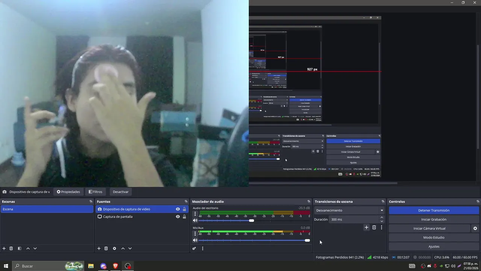Open NVIDIA tray icon
481x271 pixels.
coord(441,266)
